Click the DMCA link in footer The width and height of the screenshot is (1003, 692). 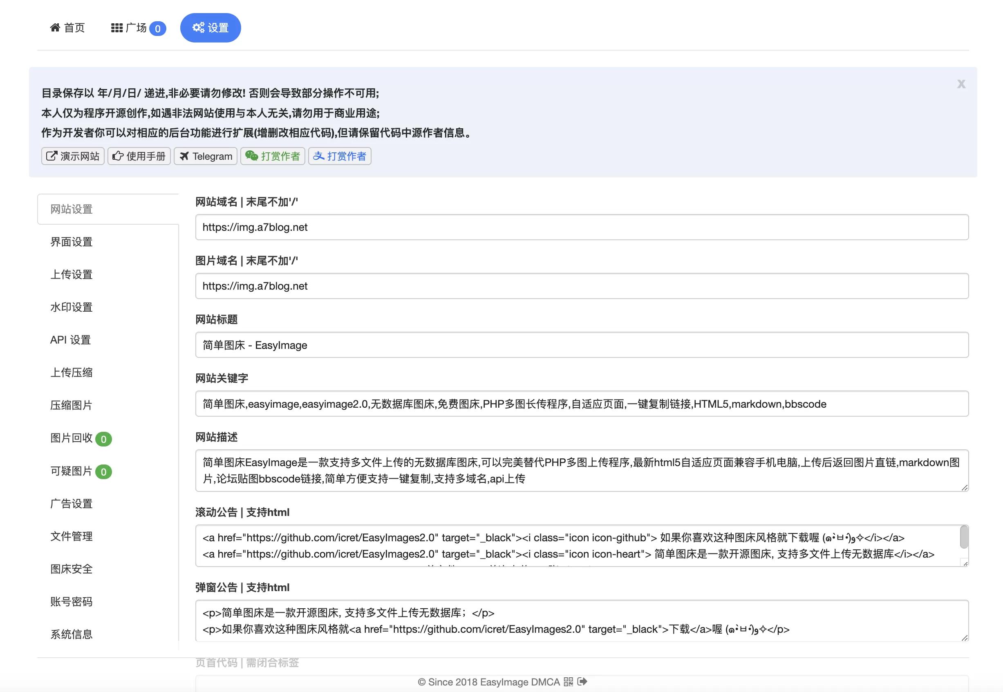tap(545, 682)
